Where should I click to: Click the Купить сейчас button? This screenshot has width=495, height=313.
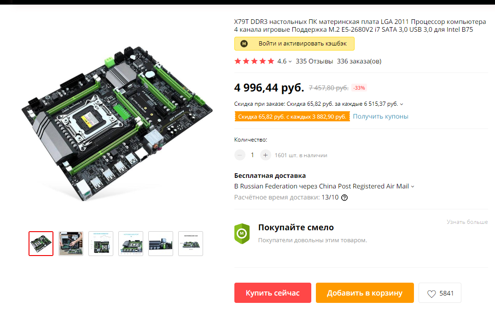pyautogui.click(x=273, y=293)
